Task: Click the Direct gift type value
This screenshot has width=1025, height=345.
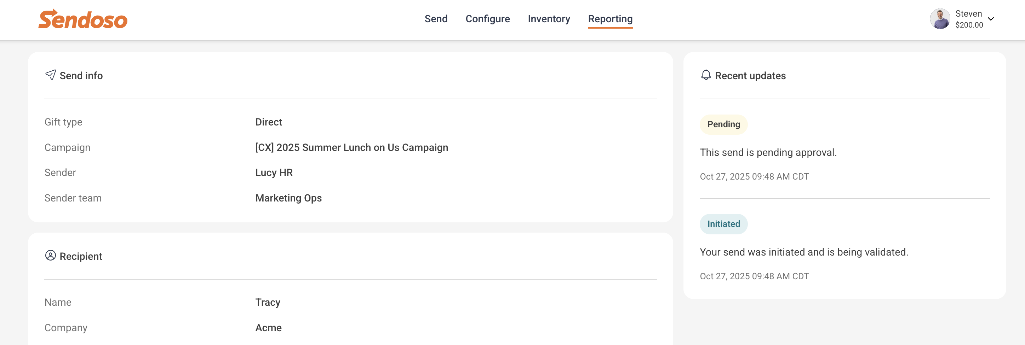Action: pyautogui.click(x=268, y=122)
